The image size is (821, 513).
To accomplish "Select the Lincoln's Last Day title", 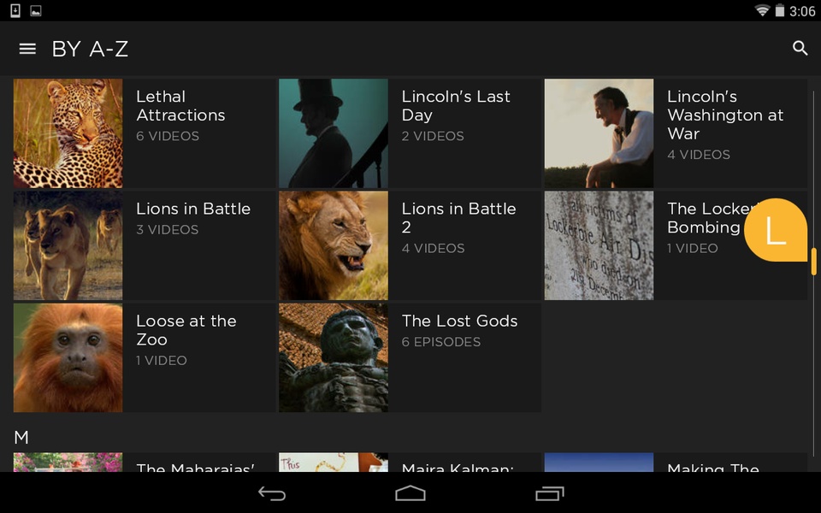I will point(456,106).
